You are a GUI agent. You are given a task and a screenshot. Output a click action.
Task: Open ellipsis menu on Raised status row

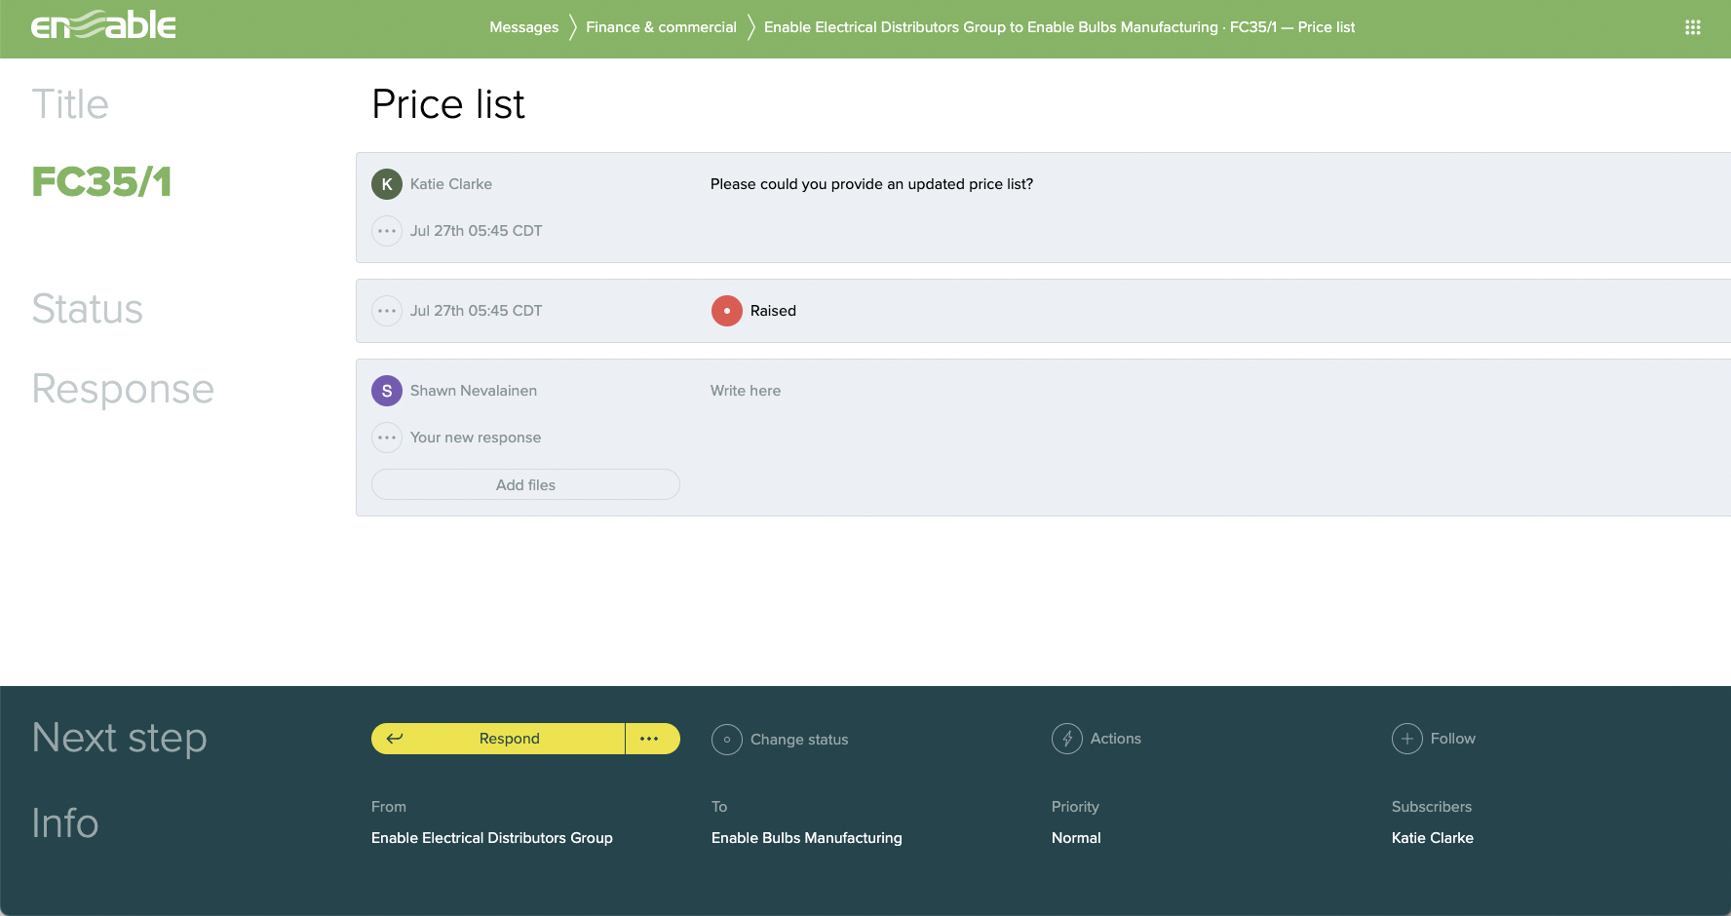pos(387,311)
